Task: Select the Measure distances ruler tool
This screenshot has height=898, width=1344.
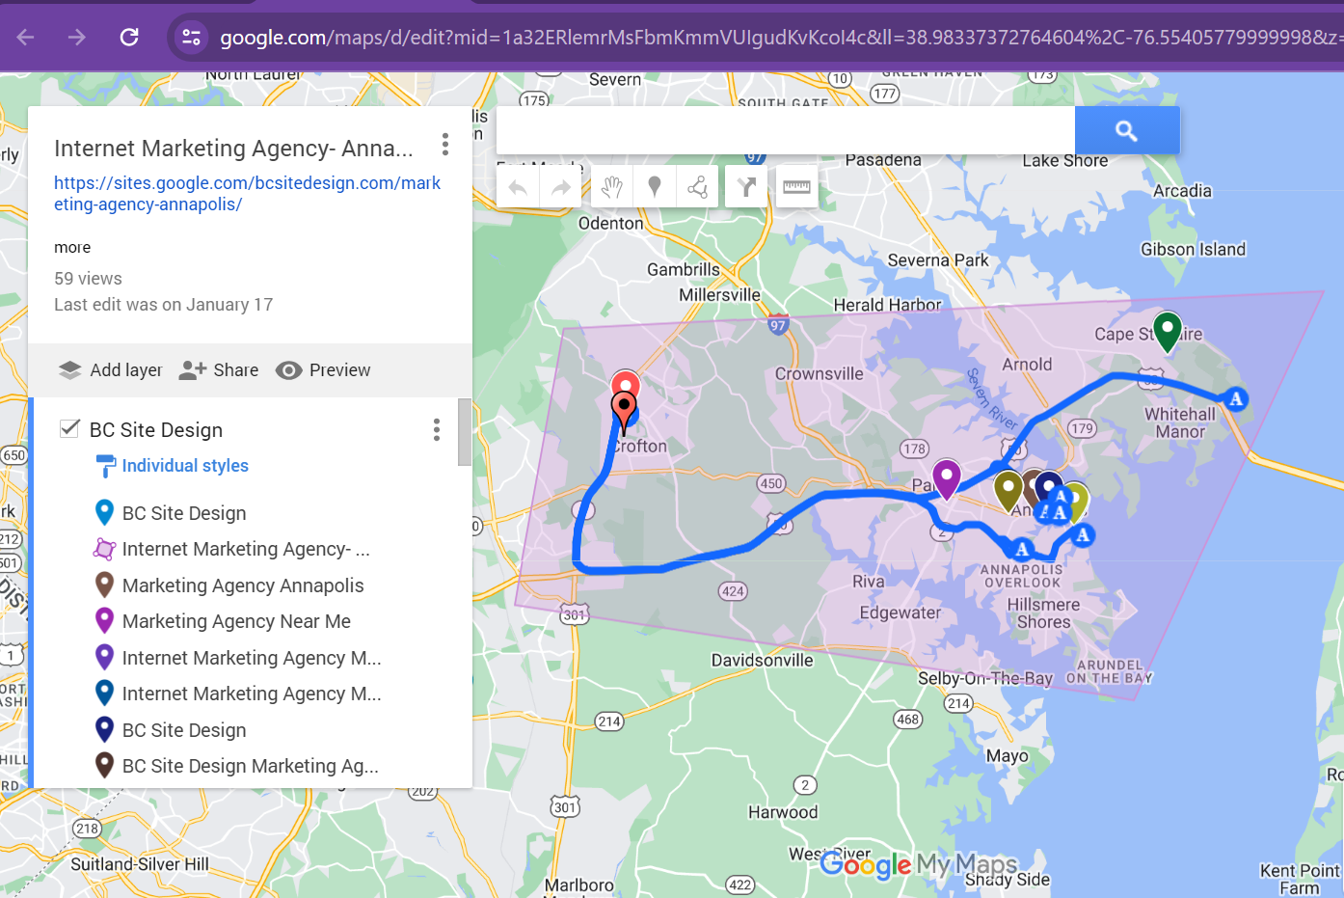Action: (796, 187)
